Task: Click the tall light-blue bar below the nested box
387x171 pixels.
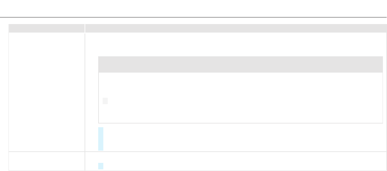Action: [101, 139]
